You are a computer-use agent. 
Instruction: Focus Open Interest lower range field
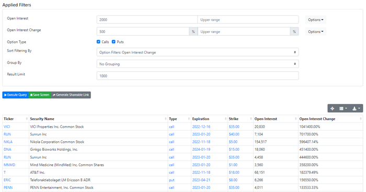pos(147,20)
